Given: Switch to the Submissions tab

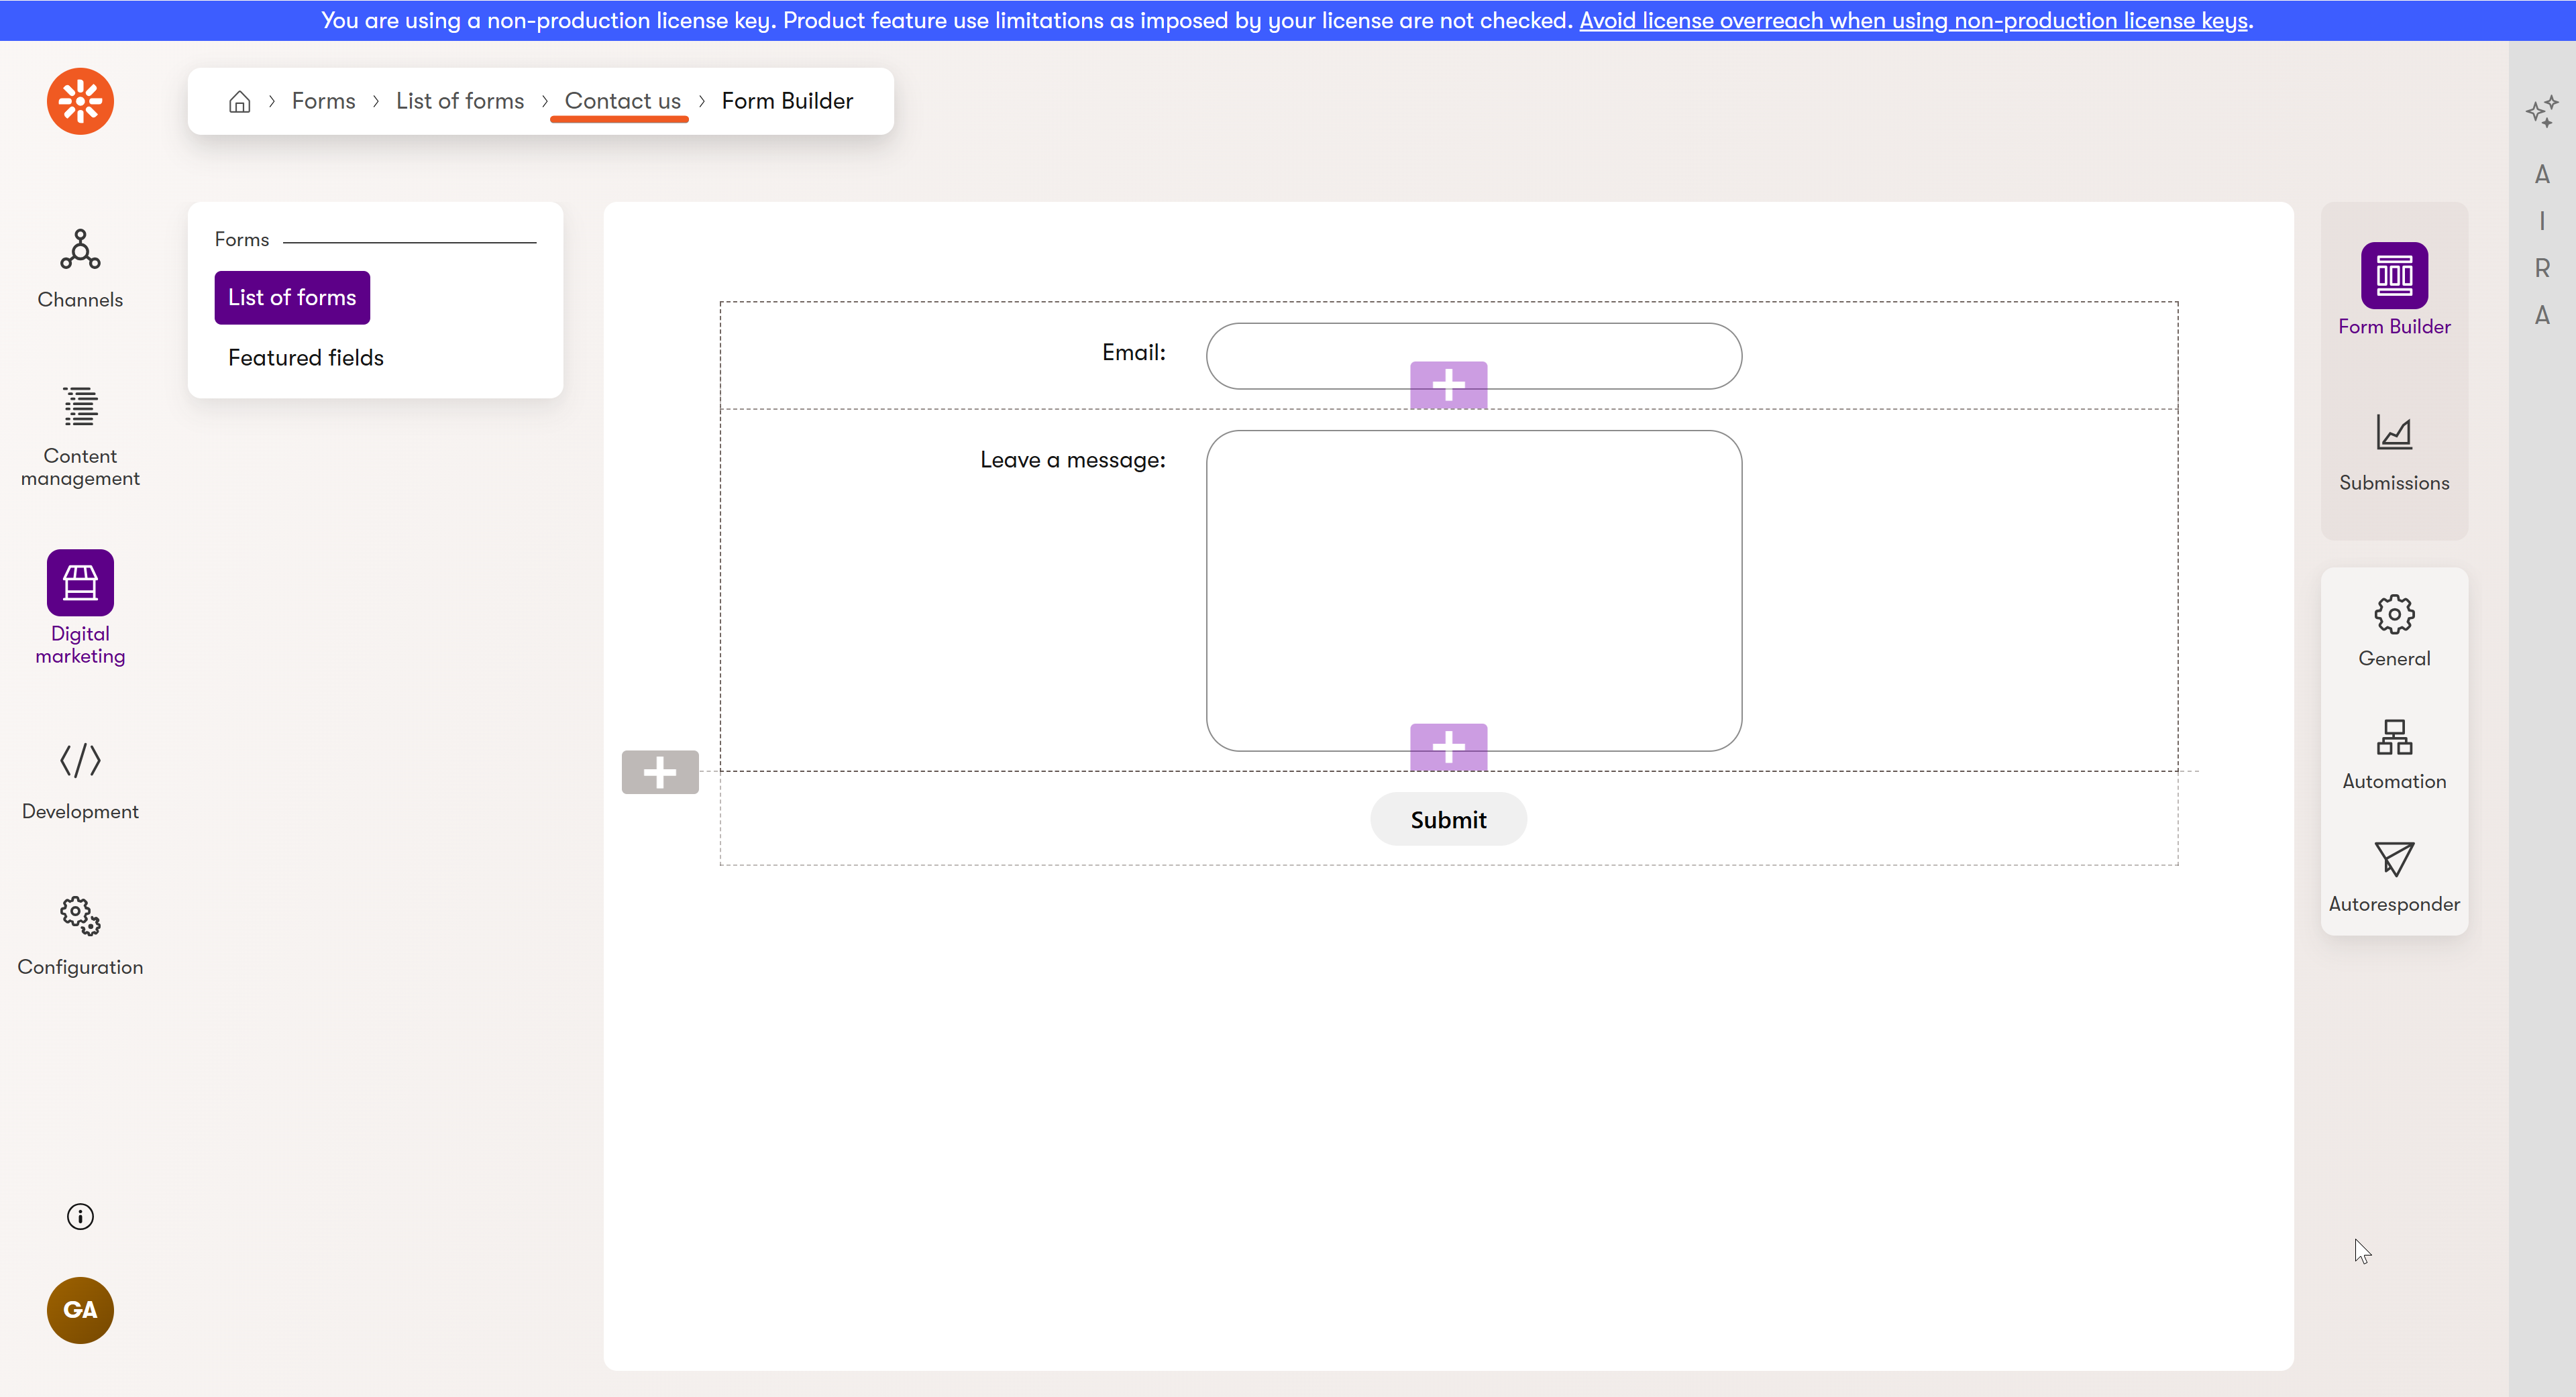Looking at the screenshot, I should [x=2393, y=453].
